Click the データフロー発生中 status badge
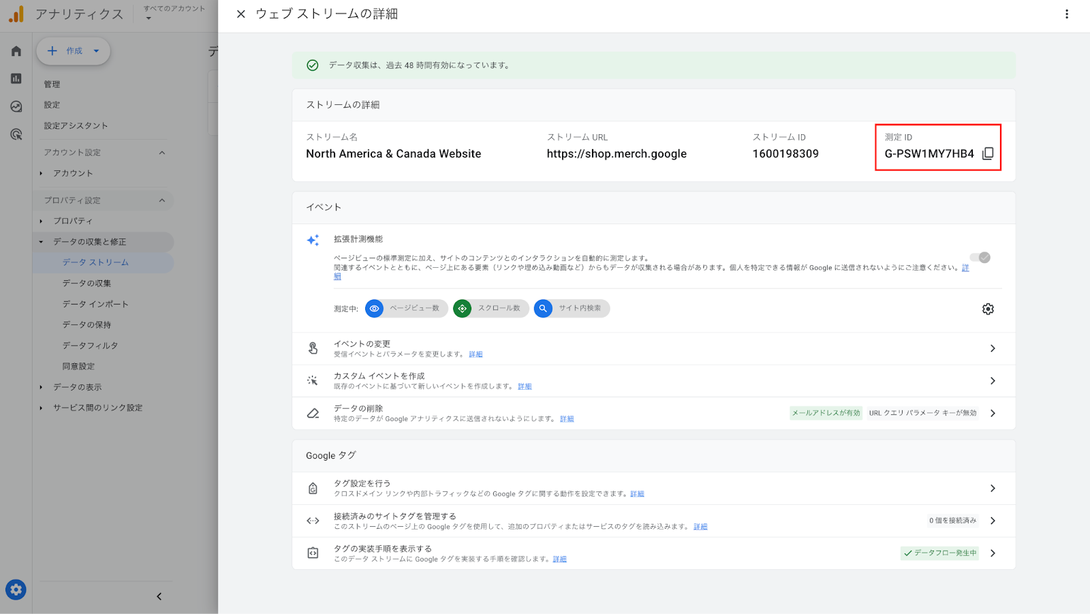Image resolution: width=1090 pixels, height=614 pixels. pos(939,553)
